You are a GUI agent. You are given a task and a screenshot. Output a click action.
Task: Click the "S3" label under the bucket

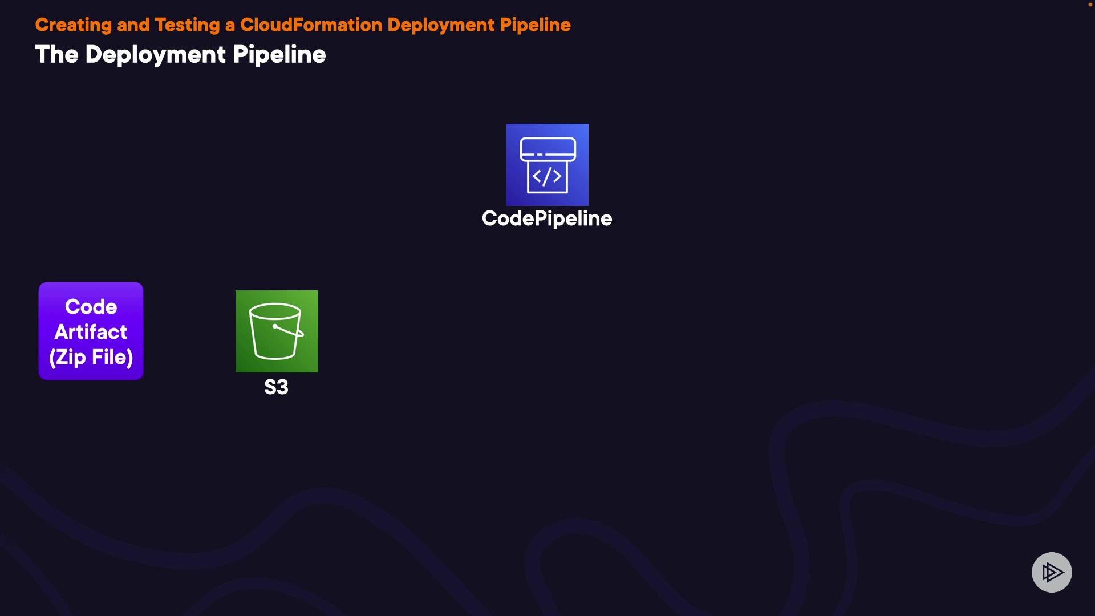(x=276, y=387)
